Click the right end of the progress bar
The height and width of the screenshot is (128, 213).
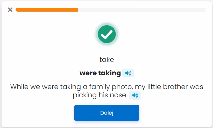(204, 10)
